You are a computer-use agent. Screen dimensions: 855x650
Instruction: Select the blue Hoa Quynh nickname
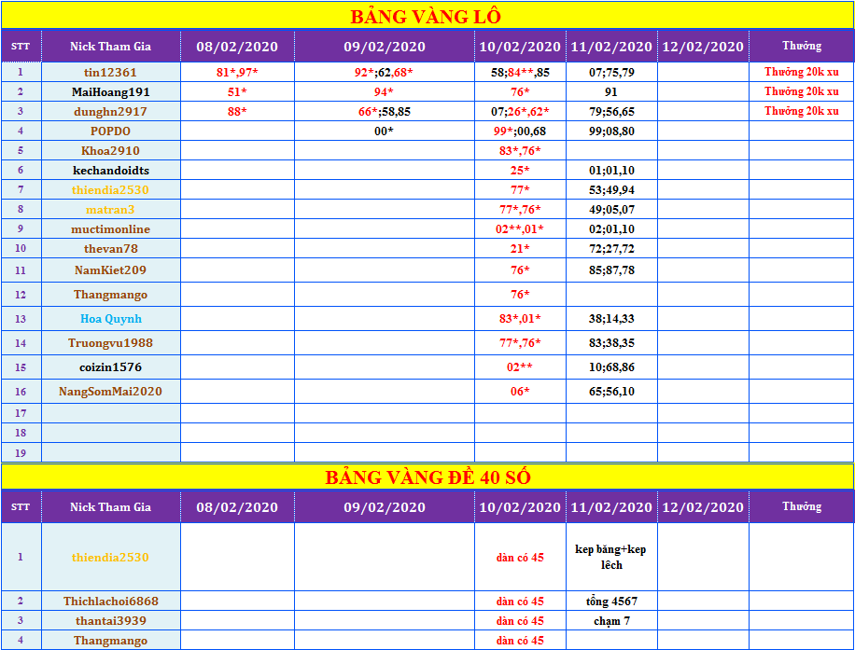coord(110,319)
